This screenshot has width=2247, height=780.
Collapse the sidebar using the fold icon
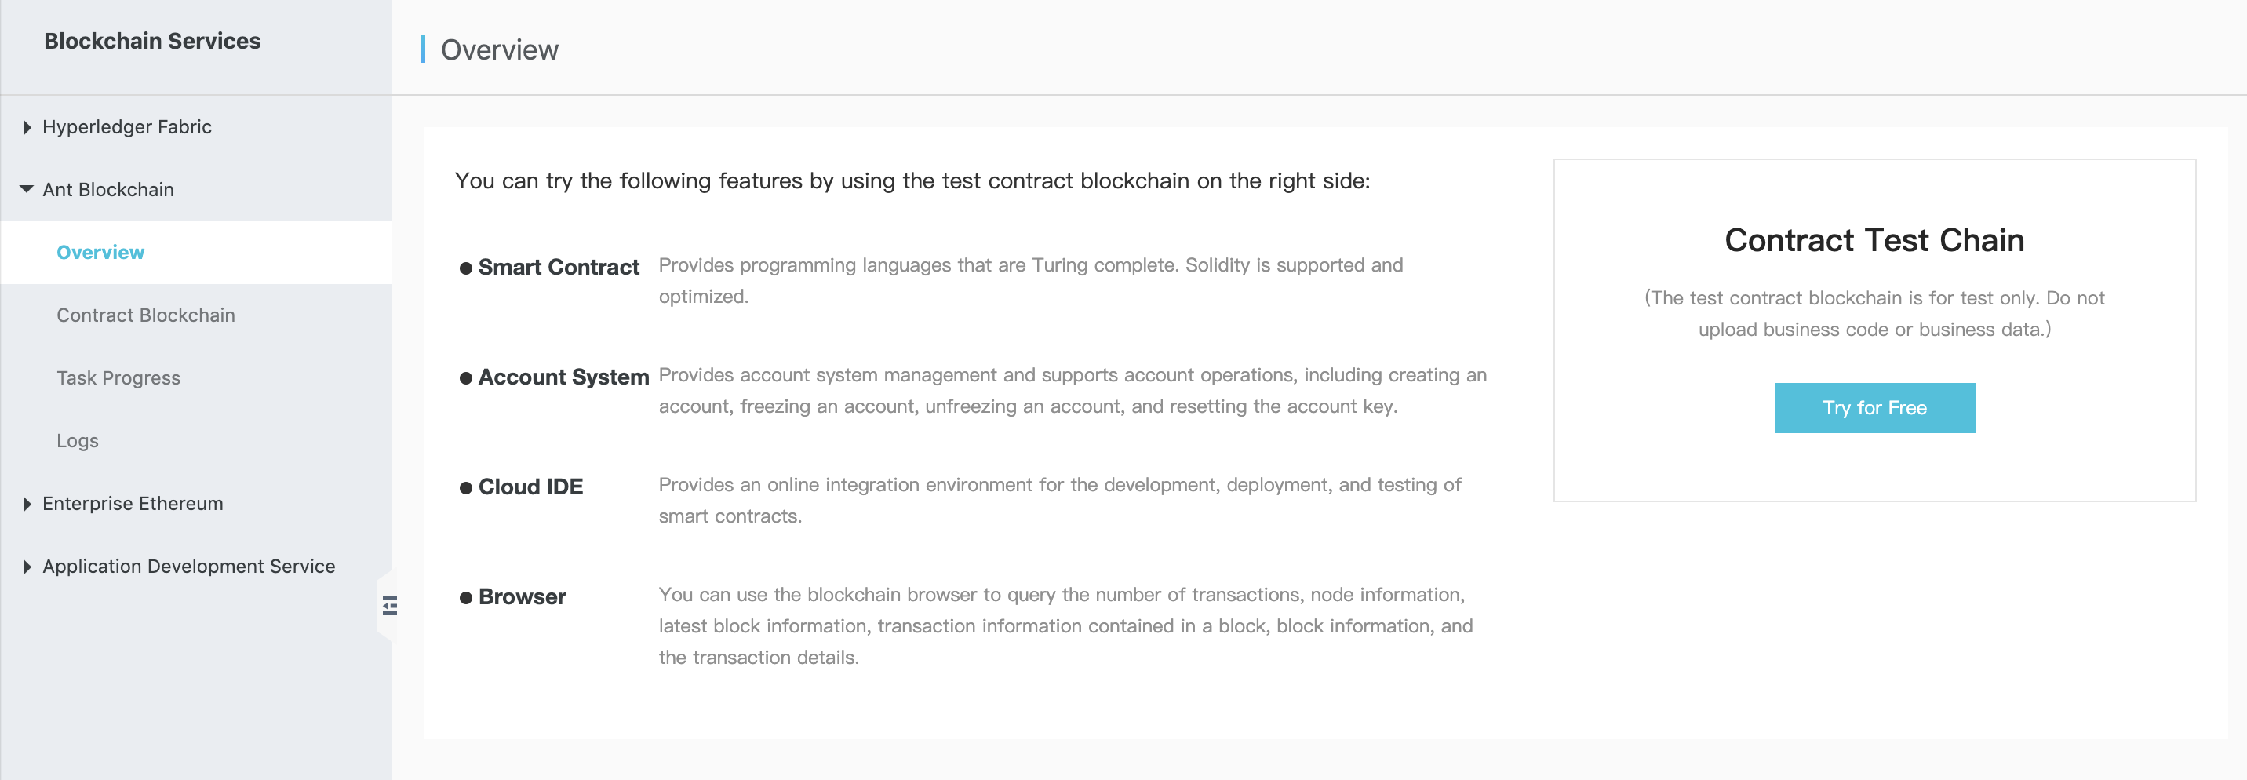click(x=389, y=606)
